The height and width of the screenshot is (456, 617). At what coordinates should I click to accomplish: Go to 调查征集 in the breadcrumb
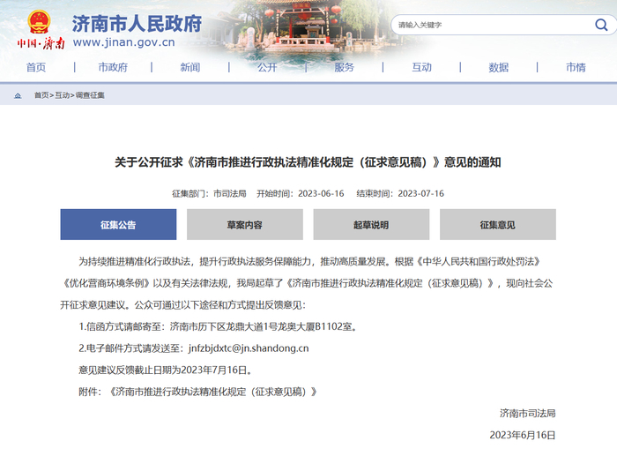[x=90, y=95]
